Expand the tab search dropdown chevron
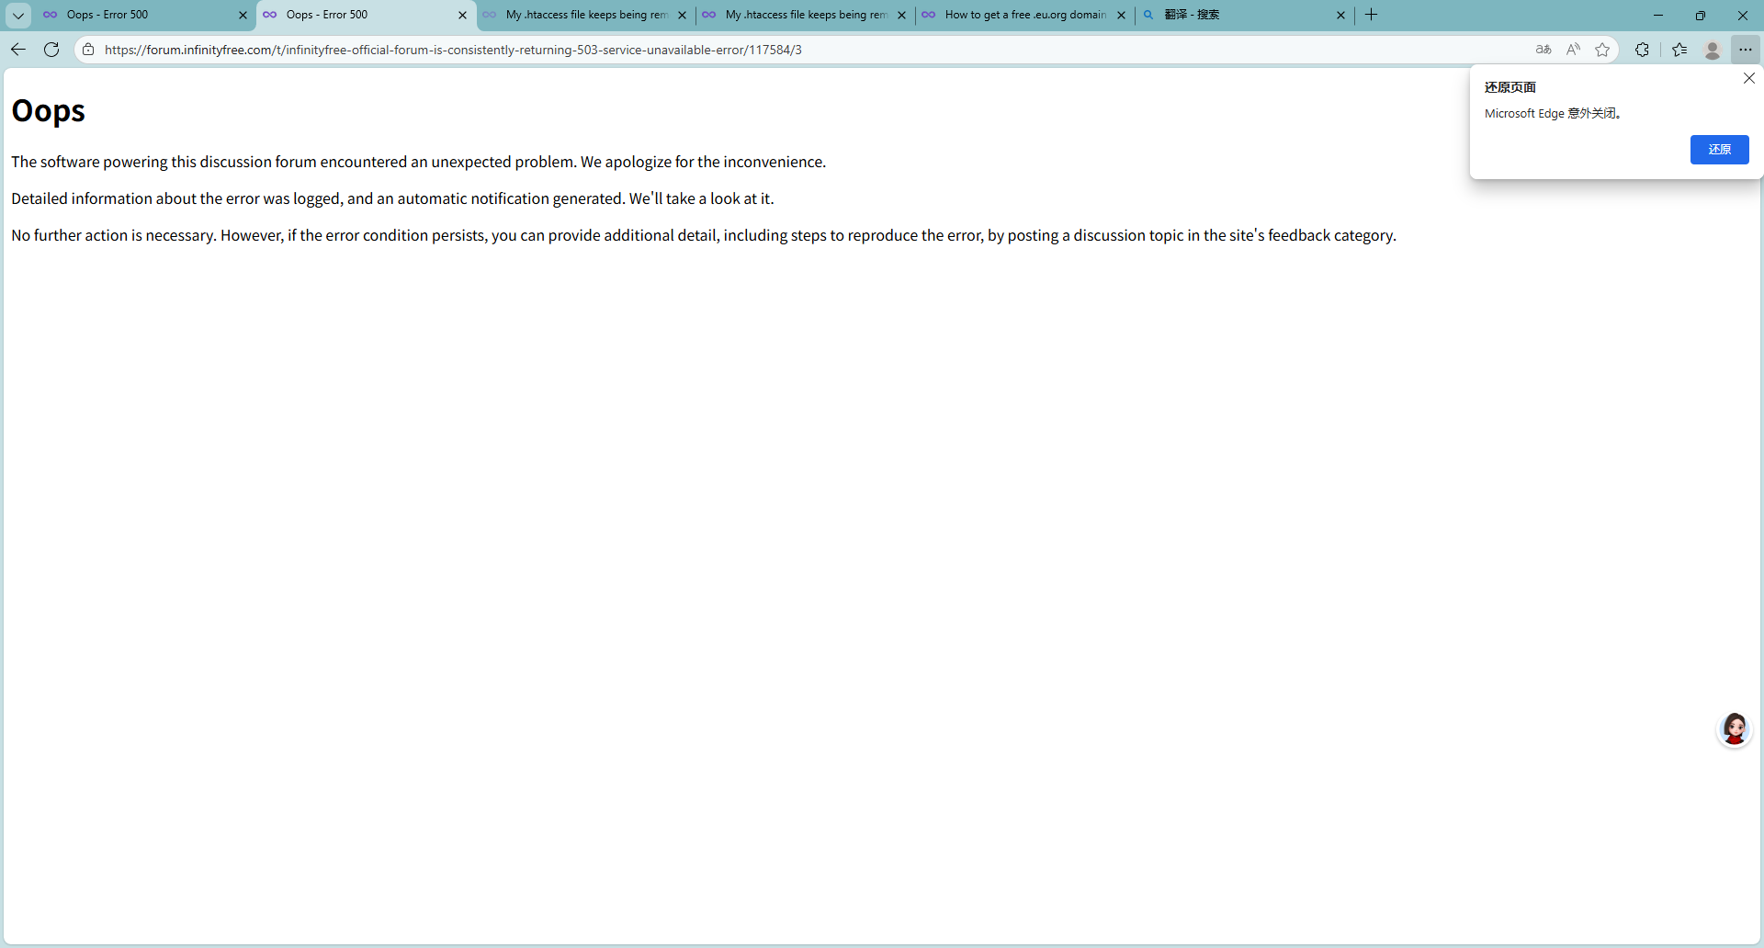 pos(18,15)
